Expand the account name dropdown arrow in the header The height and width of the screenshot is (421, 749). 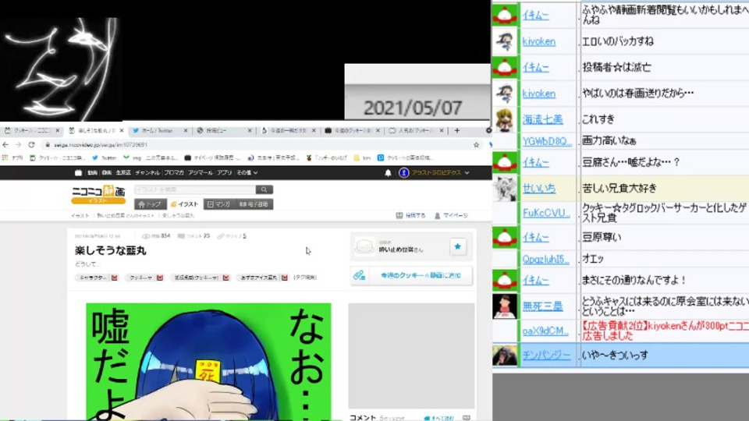(467, 173)
